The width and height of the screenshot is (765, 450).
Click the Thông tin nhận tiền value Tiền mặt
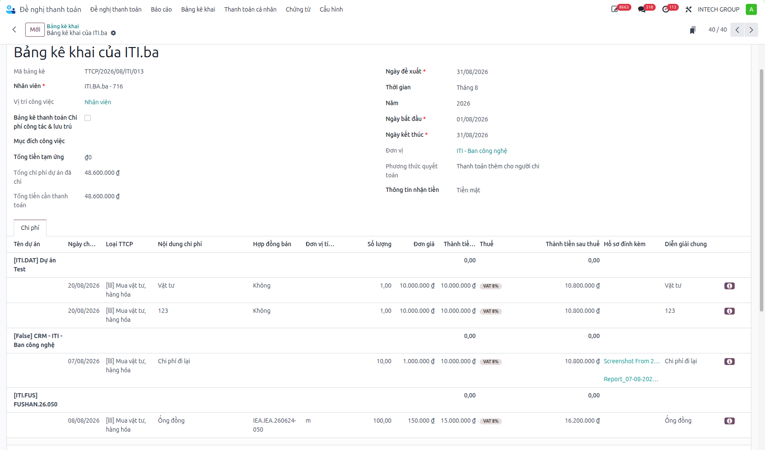pos(468,190)
